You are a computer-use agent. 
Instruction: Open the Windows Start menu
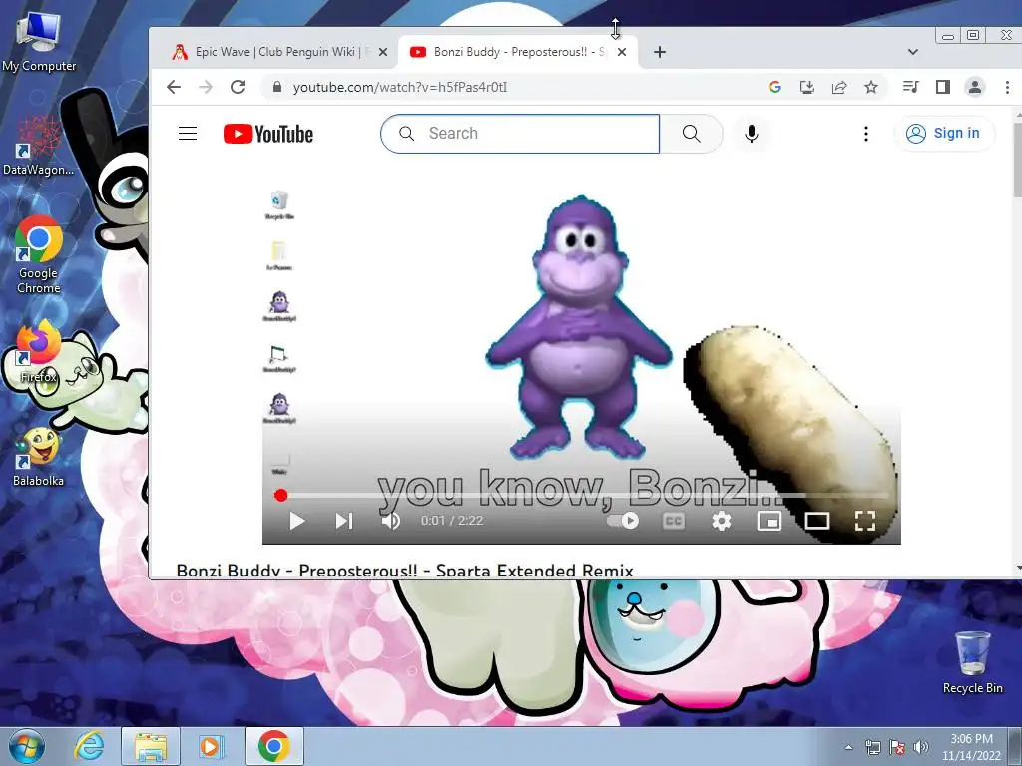27,746
